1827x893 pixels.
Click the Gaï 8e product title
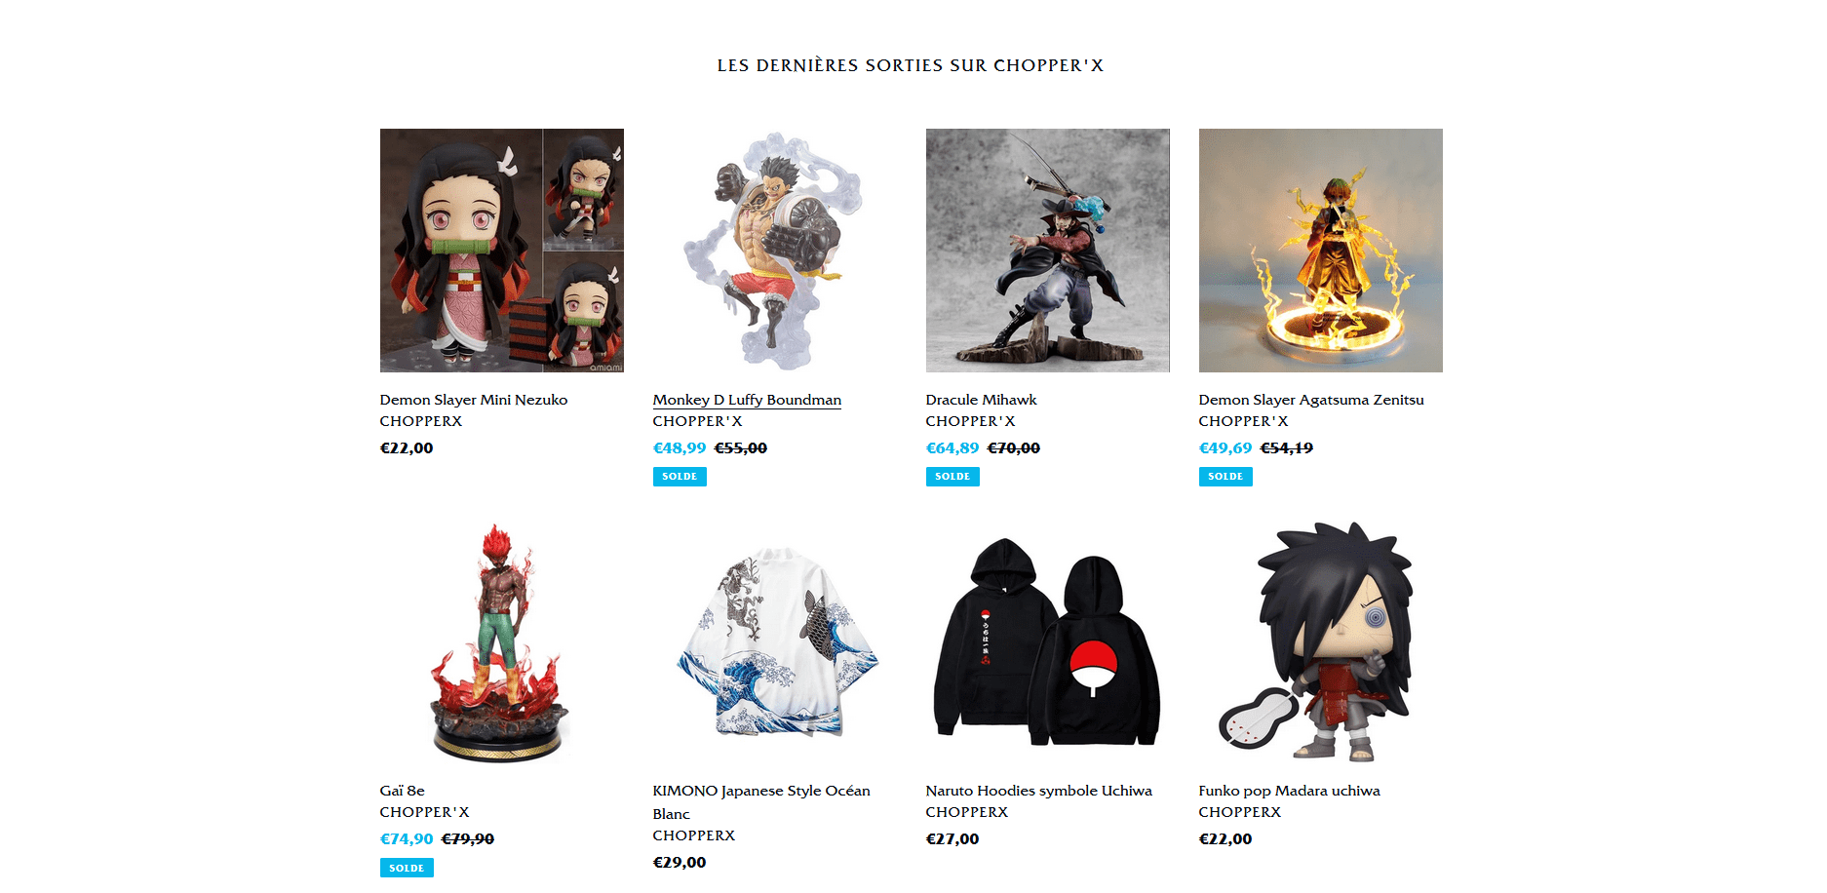[x=403, y=791]
